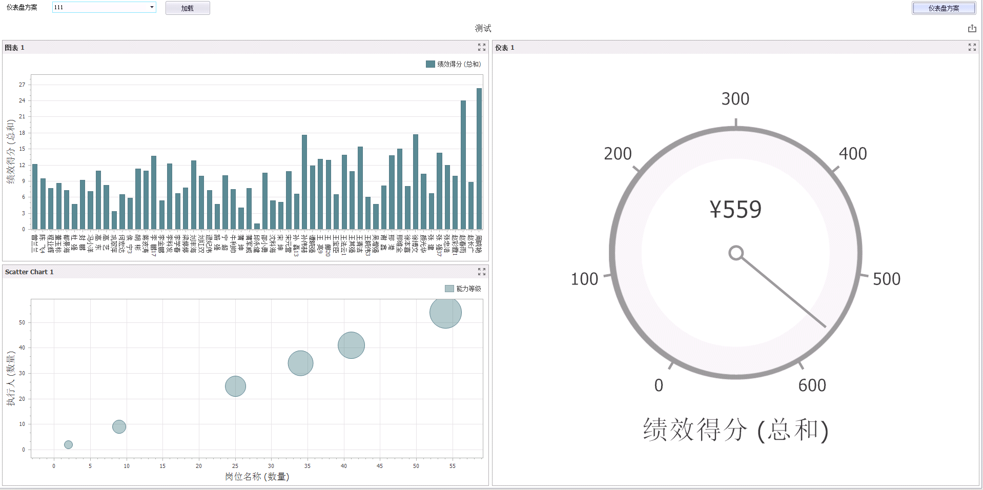Select the Scatter Chart 1 panel title
Screen dimensions: 983x490
coord(29,272)
